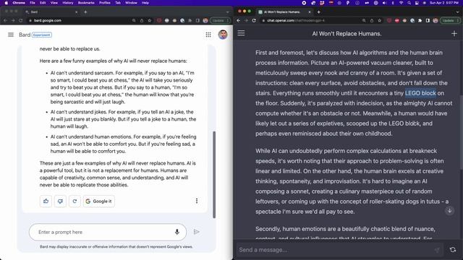Give thumbs down to Bard response
Screen dimensions: 463x260
point(60,201)
